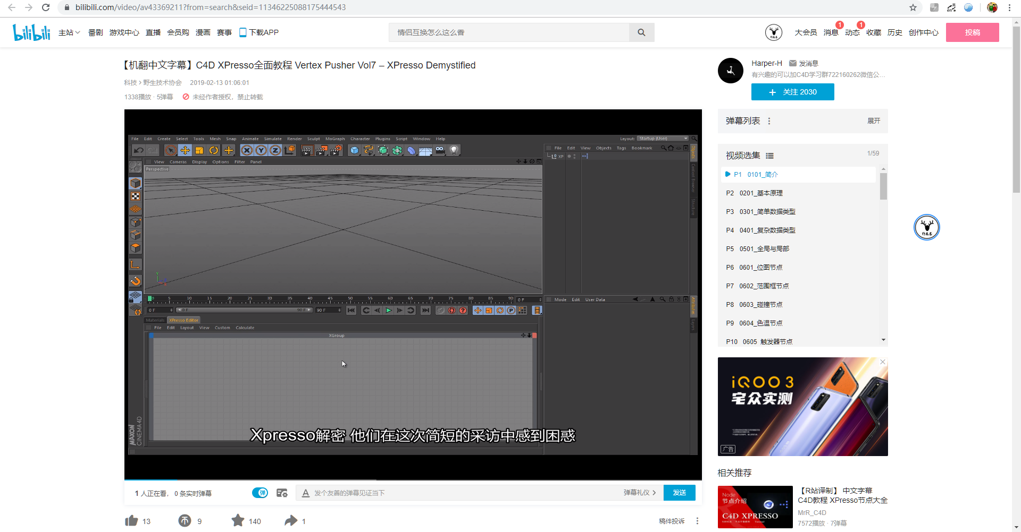Select episode P5 0501_全局与局部
1021x532 pixels.
799,249
